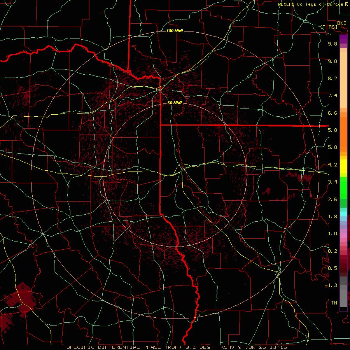Click the SPECIFIC DIFFERENTIAL PHASE (KDP) caption

pos(125,347)
